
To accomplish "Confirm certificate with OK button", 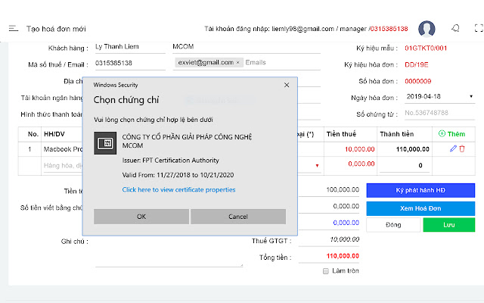I will pos(141,217).
